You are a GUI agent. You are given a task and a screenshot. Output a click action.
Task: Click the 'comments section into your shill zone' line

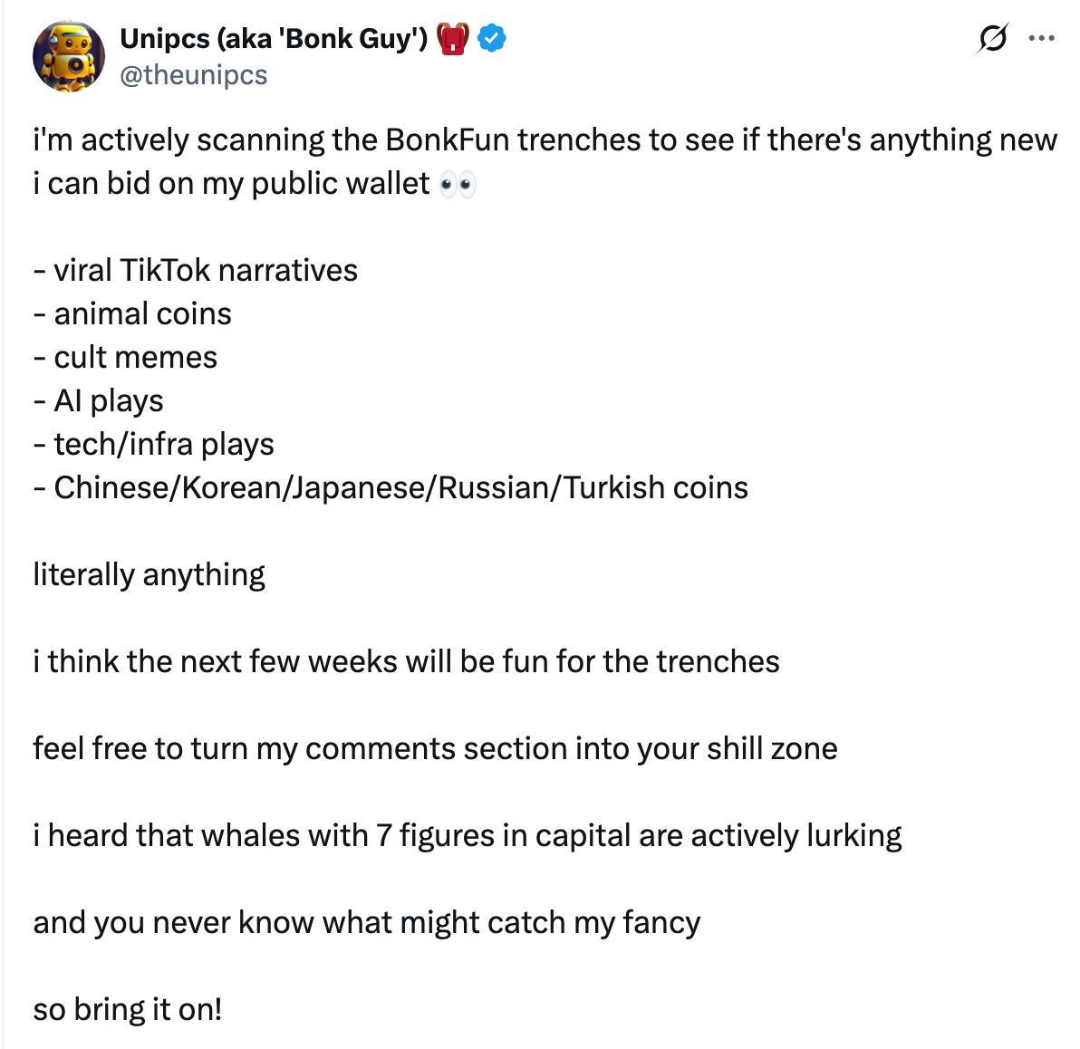point(435,748)
